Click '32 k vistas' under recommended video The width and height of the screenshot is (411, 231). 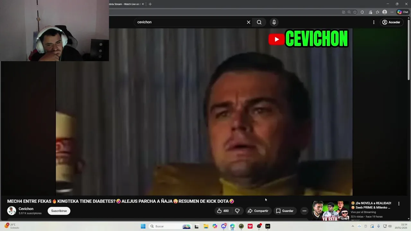(357, 217)
